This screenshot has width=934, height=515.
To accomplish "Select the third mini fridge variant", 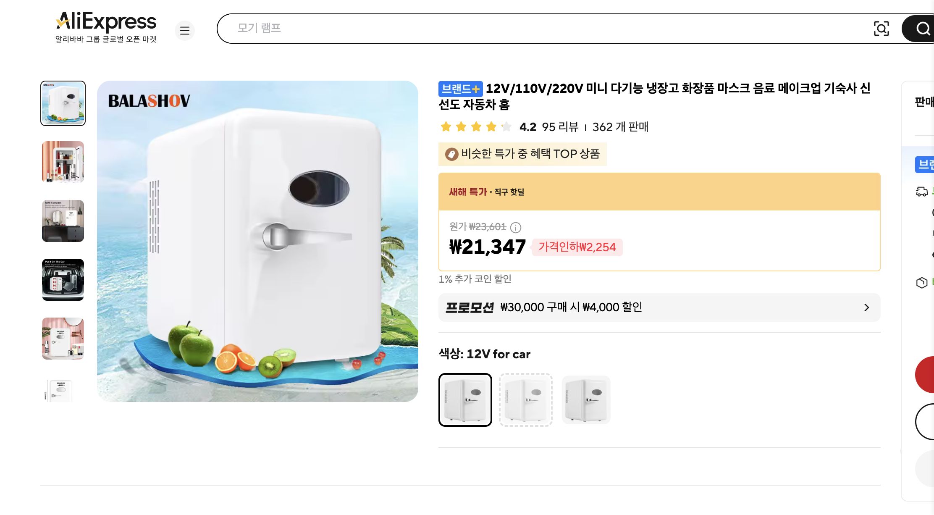I will [x=586, y=399].
